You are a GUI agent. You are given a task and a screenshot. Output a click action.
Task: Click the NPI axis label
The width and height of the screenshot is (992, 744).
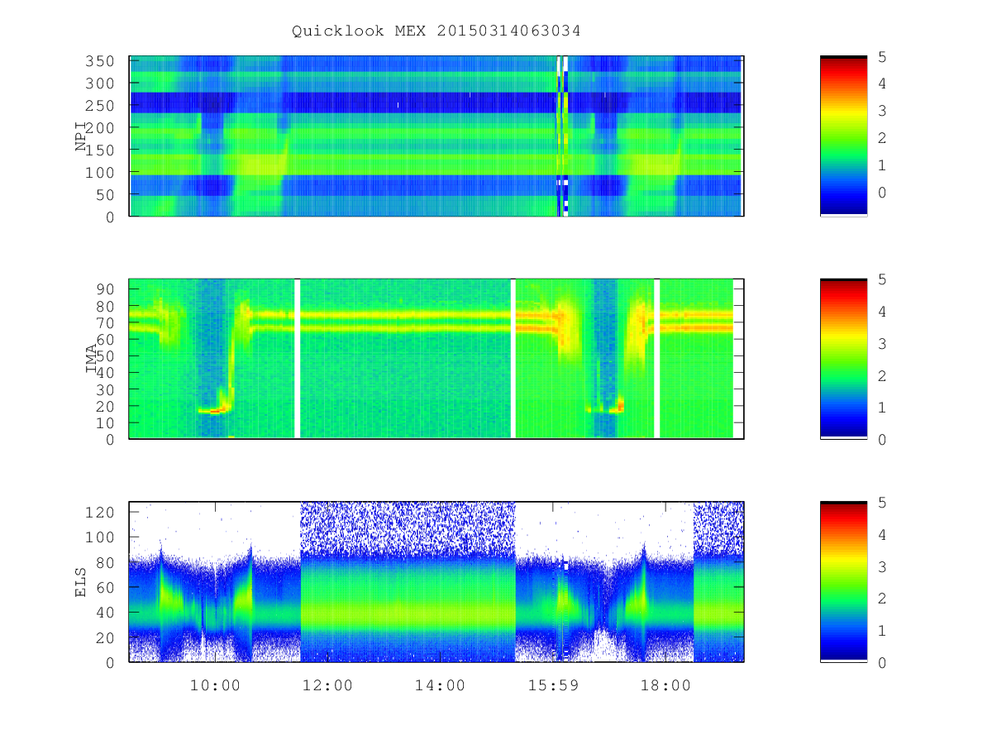[81, 136]
